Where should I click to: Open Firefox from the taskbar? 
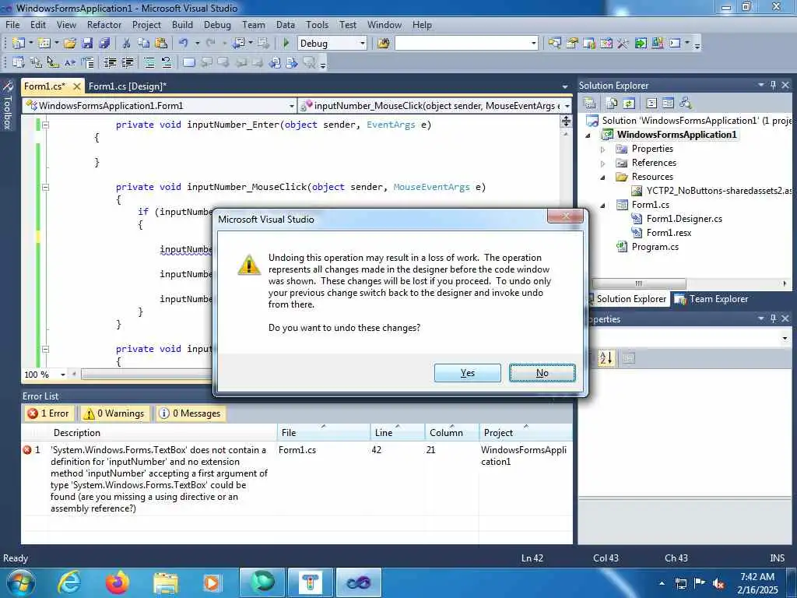point(117,582)
